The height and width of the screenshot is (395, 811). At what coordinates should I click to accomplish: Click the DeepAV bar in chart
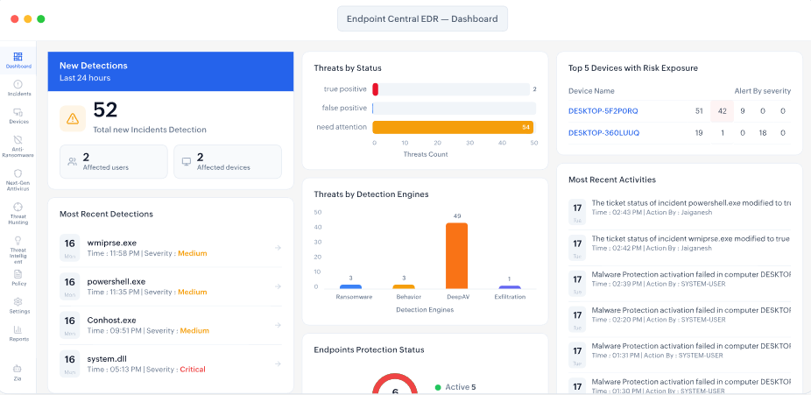point(456,256)
